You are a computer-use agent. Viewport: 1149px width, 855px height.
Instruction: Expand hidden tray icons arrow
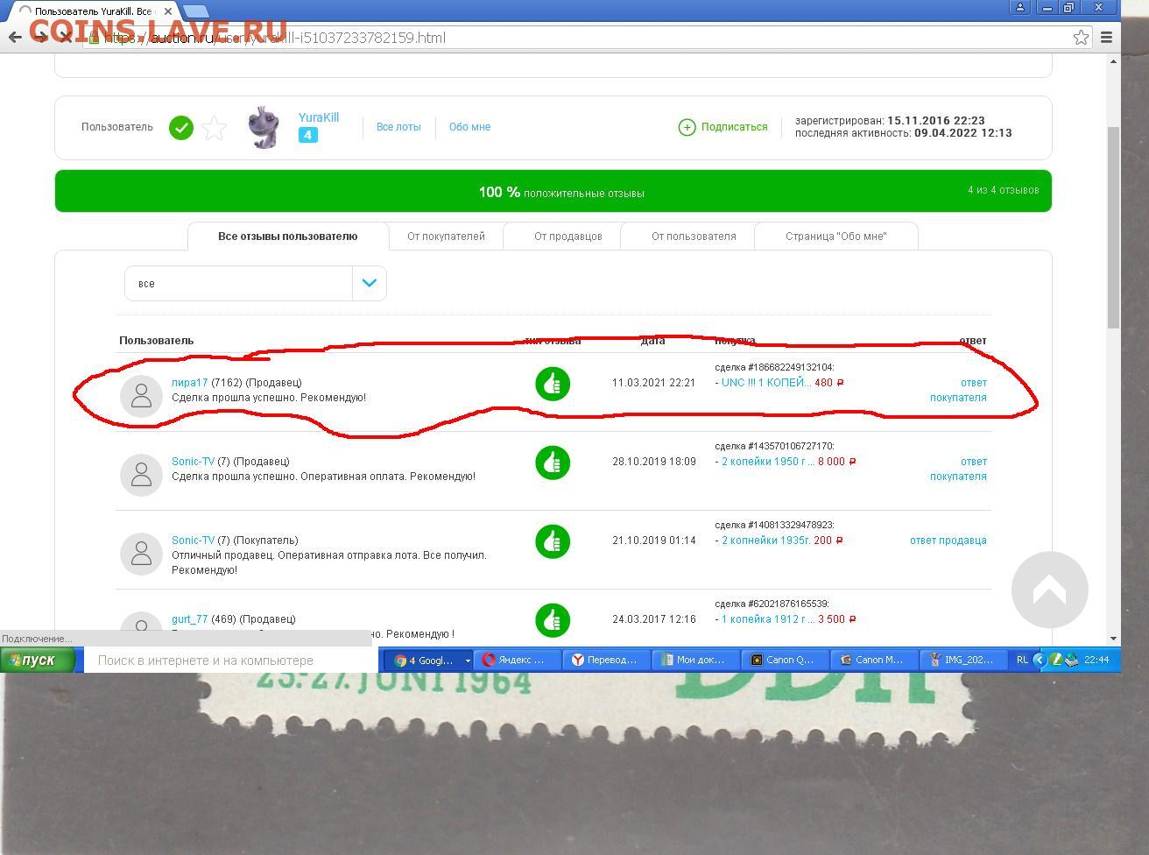pyautogui.click(x=1040, y=661)
